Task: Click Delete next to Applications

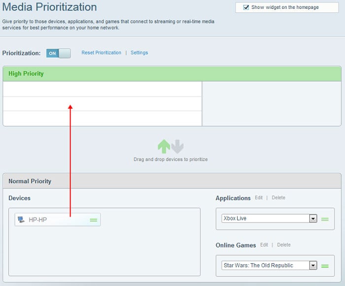Action: click(278, 198)
